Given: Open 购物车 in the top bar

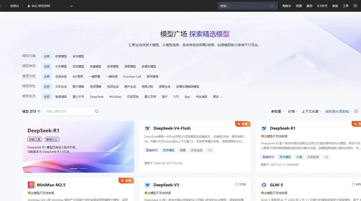Looking at the screenshot, I should point(287,6).
